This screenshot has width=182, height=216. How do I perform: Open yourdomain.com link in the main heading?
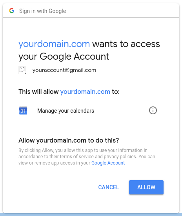[54, 44]
